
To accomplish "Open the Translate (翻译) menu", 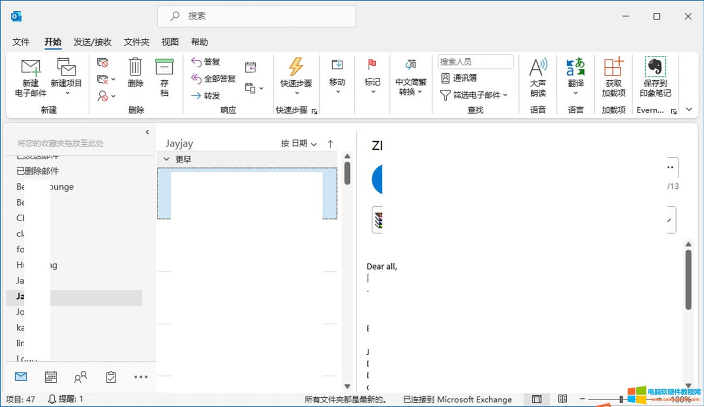I will pos(575,76).
